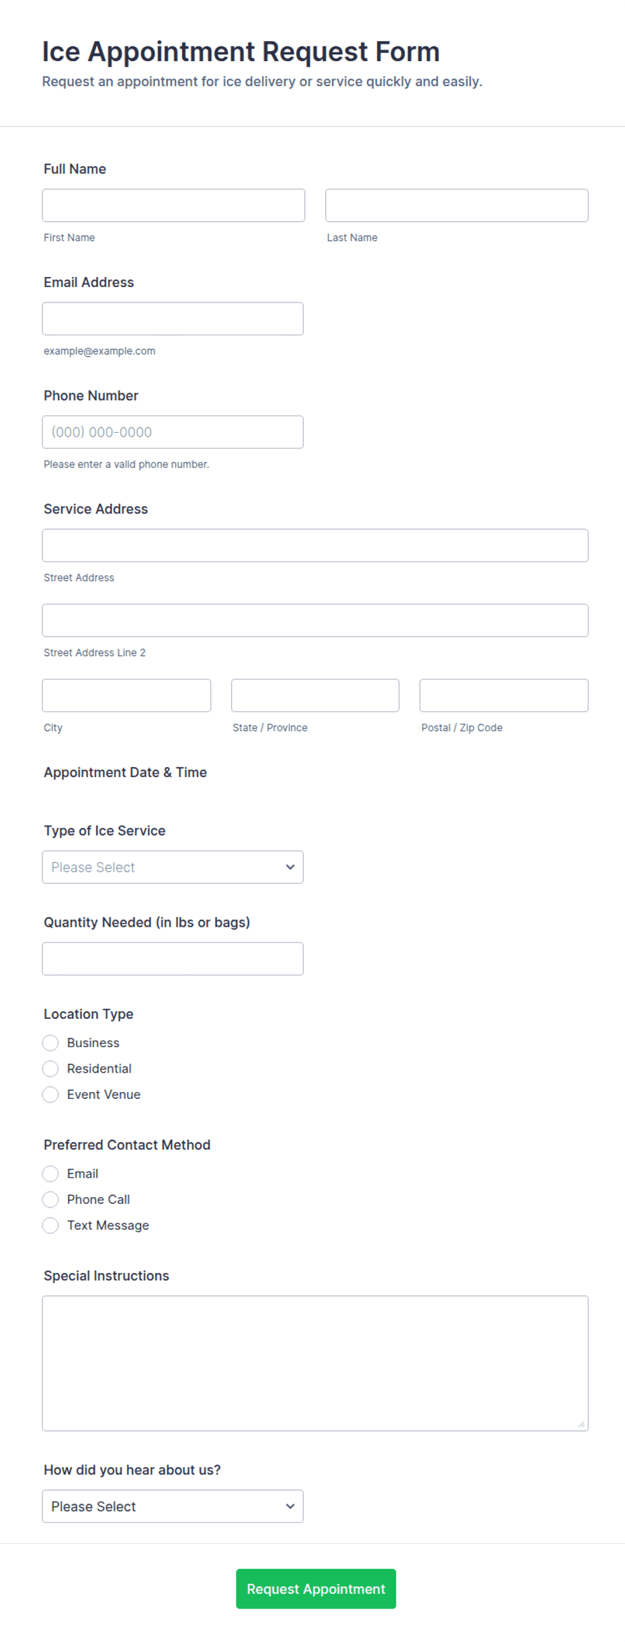The height and width of the screenshot is (1642, 625).
Task: Click the Quantity Needed input field
Action: click(x=173, y=958)
